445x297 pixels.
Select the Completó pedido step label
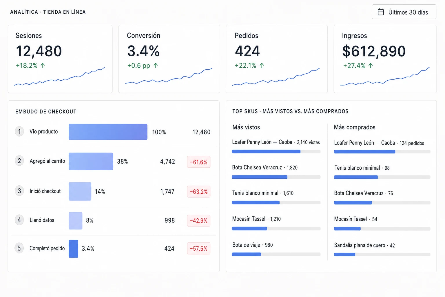coord(47,248)
